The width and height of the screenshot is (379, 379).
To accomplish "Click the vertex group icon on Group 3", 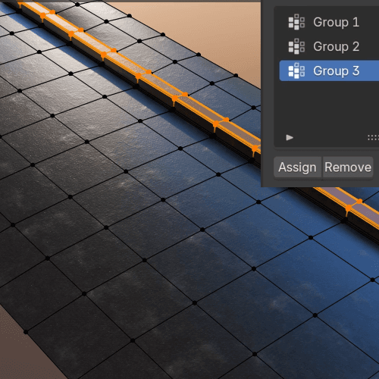I will pyautogui.click(x=296, y=70).
